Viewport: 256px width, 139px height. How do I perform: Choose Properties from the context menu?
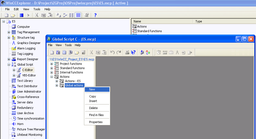[97, 122]
